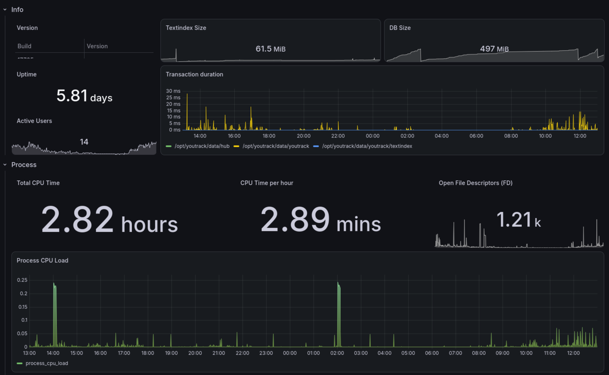Click the Info row title
Viewport: 609px width, 375px height.
click(17, 10)
